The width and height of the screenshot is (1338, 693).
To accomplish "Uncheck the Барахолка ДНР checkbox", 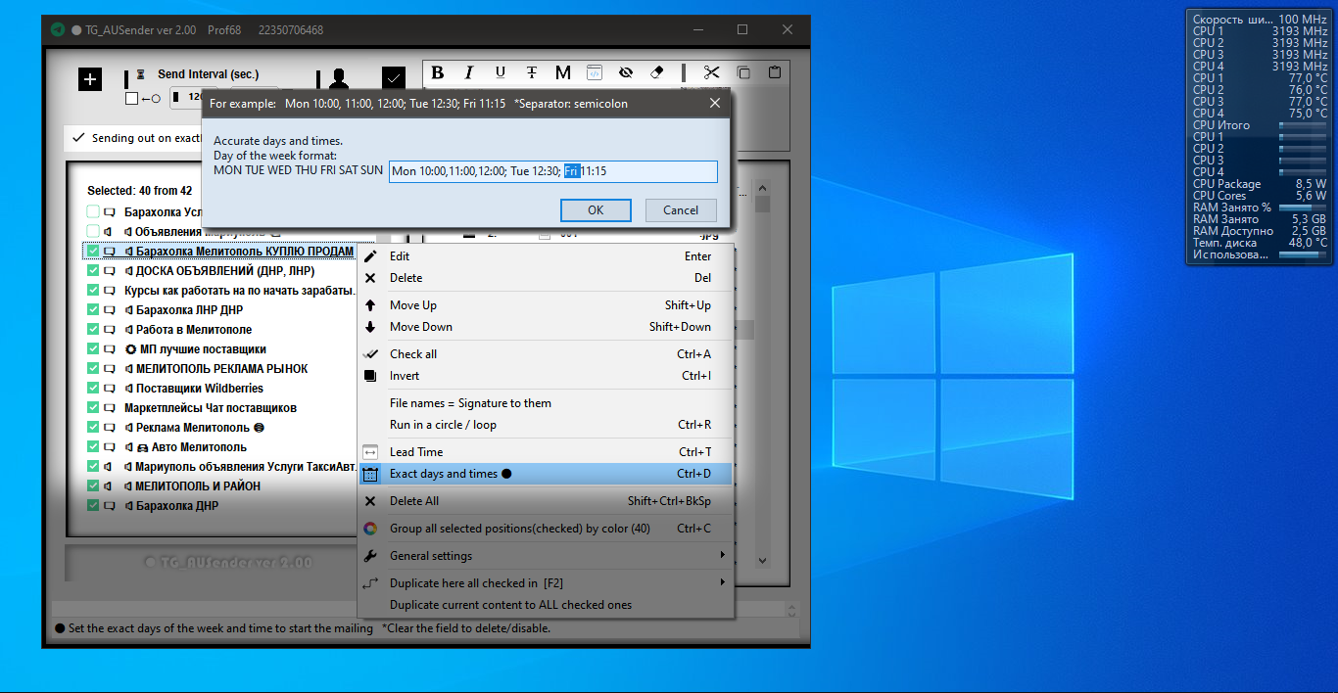I will point(93,506).
